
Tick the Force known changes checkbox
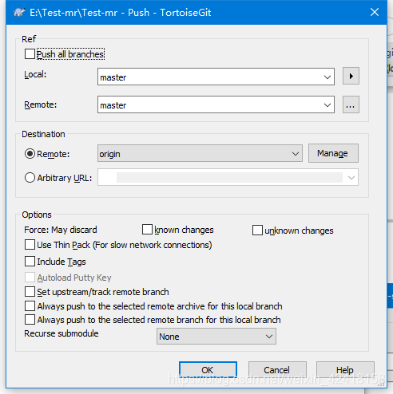[147, 230]
